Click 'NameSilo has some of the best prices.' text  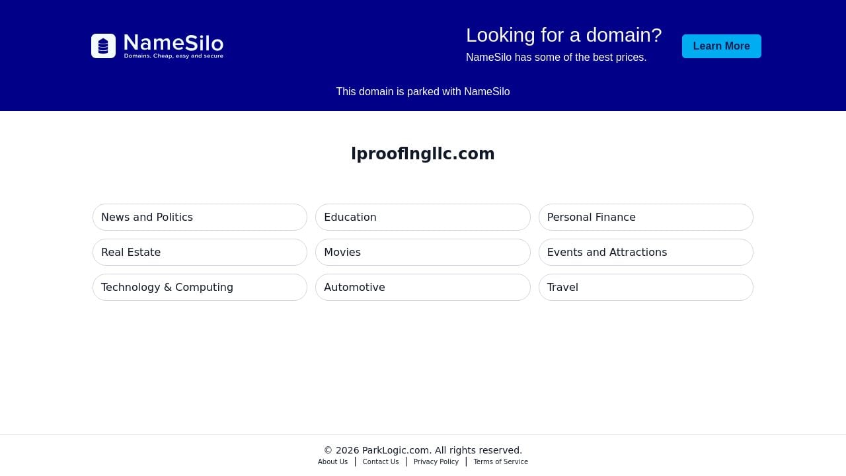tap(557, 58)
